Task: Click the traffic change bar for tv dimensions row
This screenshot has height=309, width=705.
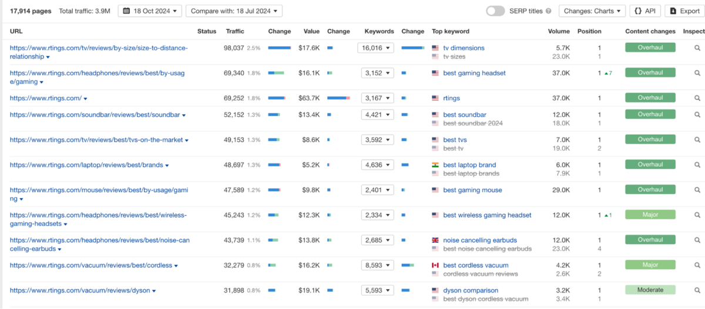Action: coord(280,48)
